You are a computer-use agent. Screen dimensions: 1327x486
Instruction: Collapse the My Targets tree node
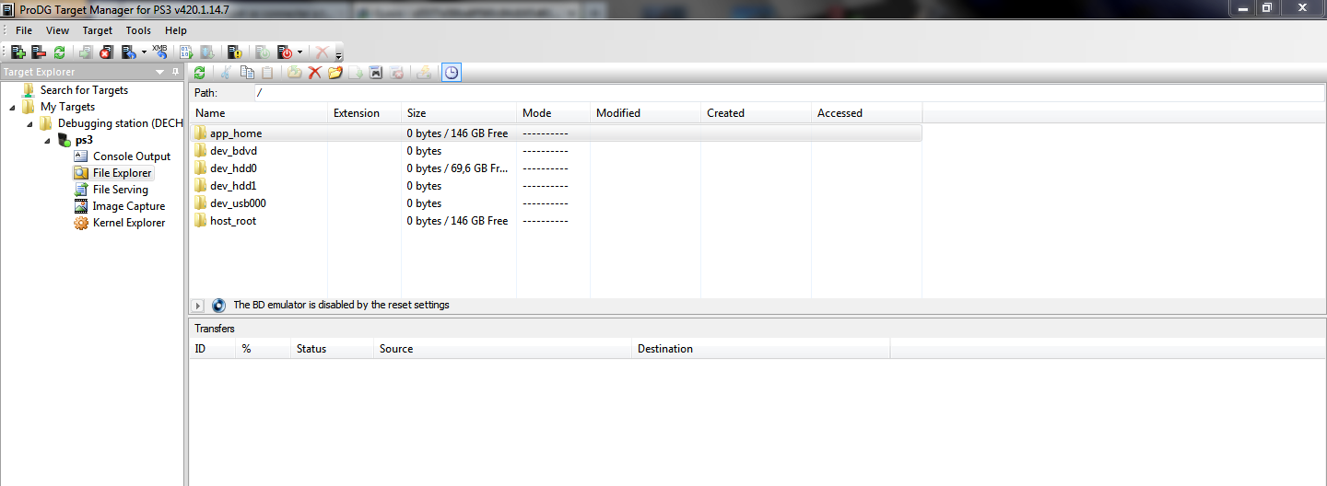(x=12, y=107)
